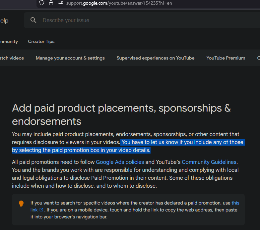The width and height of the screenshot is (260, 230).
Task: Select the Watch videos menu item
Action: 12,58
